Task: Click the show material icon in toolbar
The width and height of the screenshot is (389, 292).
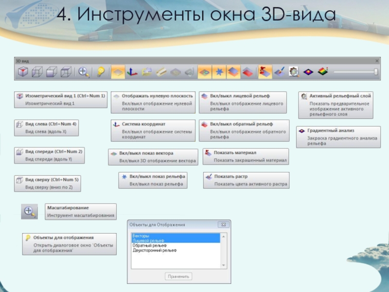Action: (x=265, y=72)
